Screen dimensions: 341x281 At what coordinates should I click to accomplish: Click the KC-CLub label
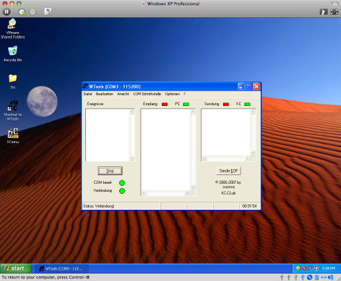(x=228, y=193)
